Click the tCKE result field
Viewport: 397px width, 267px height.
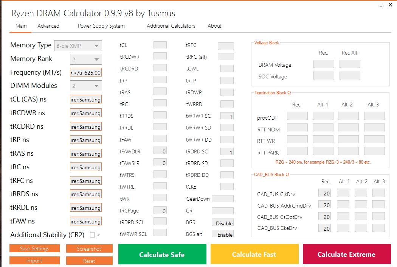(x=227, y=187)
